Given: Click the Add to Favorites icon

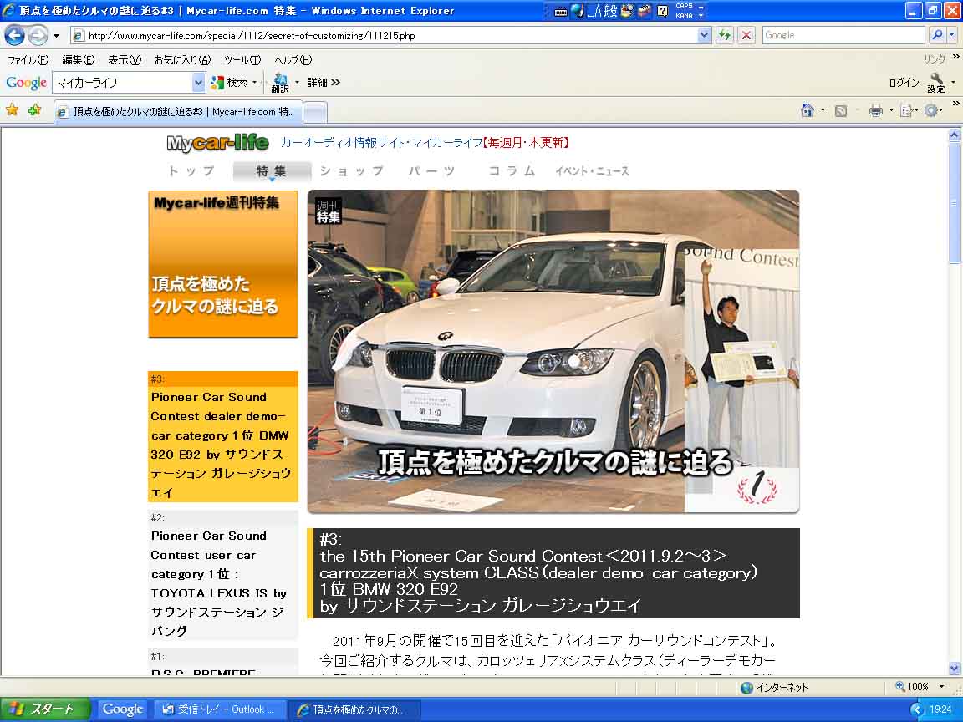Looking at the screenshot, I should point(34,110).
